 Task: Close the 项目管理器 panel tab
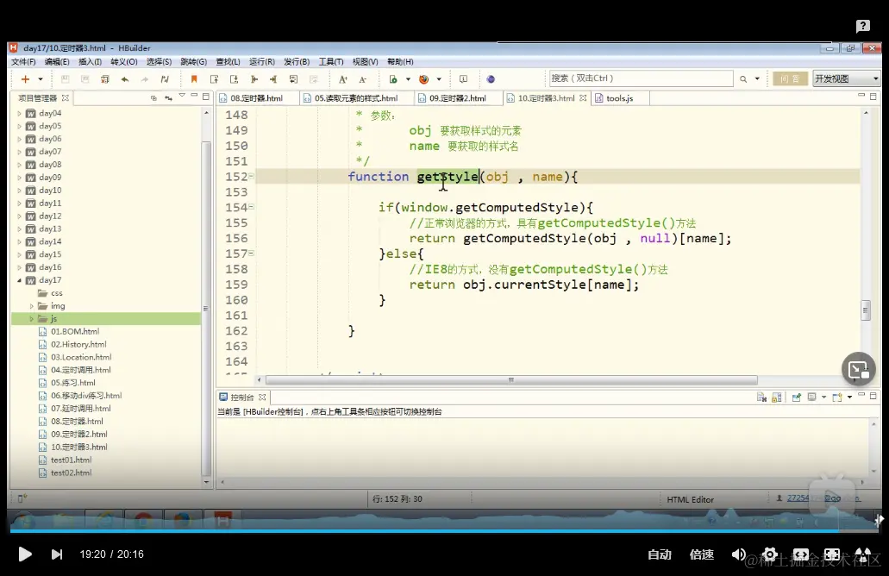[x=66, y=98]
